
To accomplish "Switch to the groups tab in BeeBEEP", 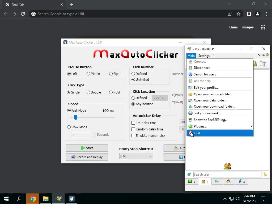I will tap(228, 181).
